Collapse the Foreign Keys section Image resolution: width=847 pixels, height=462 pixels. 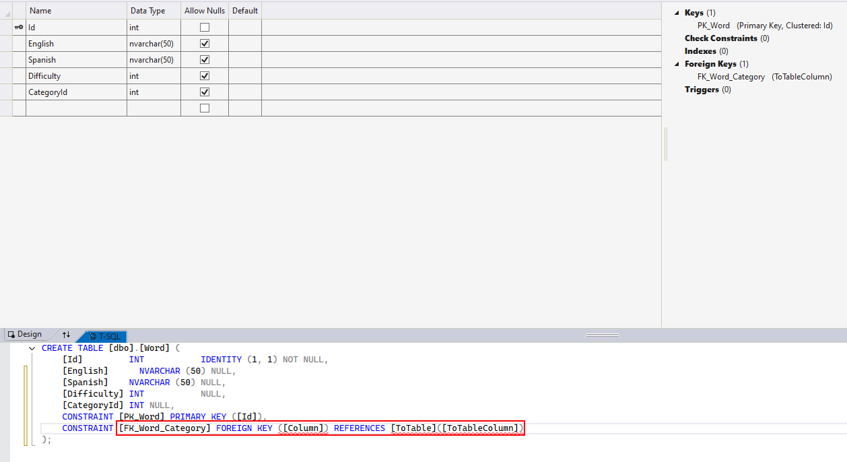click(677, 64)
